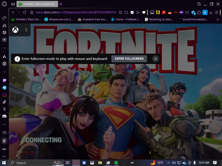The image size is (222, 166).
Task: Expand hidden bookmarks with double chevron
Action: point(218,19)
